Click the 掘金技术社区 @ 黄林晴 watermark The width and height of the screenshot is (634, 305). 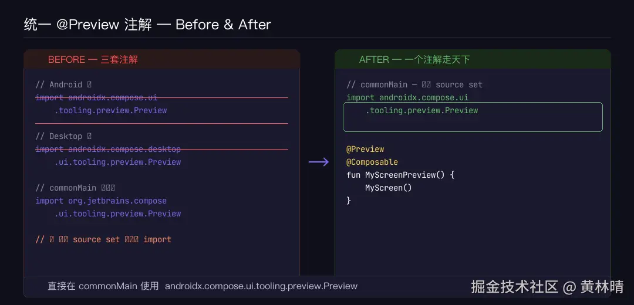coord(547,287)
